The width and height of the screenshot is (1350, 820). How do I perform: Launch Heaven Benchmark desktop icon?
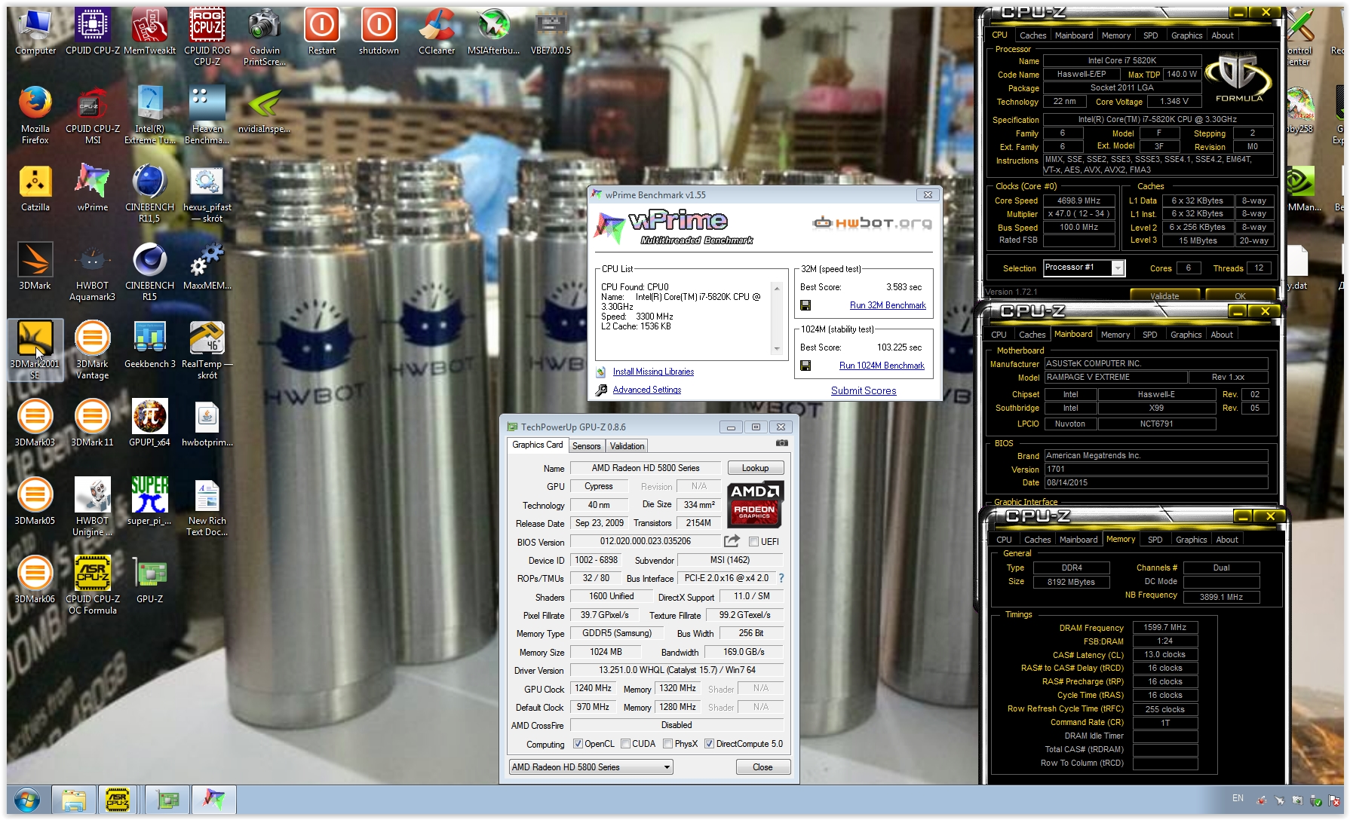[x=207, y=115]
